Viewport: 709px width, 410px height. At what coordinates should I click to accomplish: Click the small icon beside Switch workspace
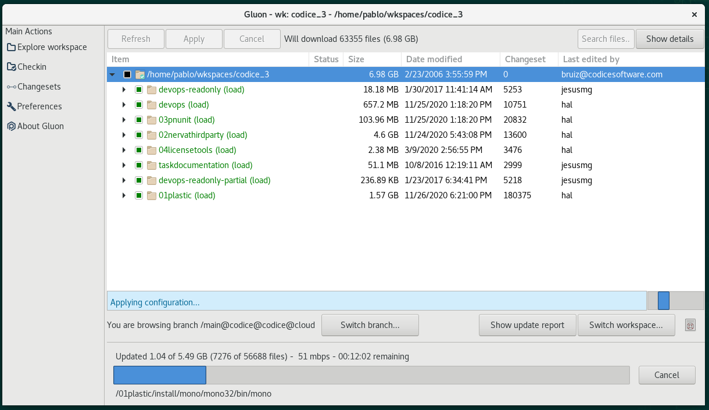pos(690,325)
